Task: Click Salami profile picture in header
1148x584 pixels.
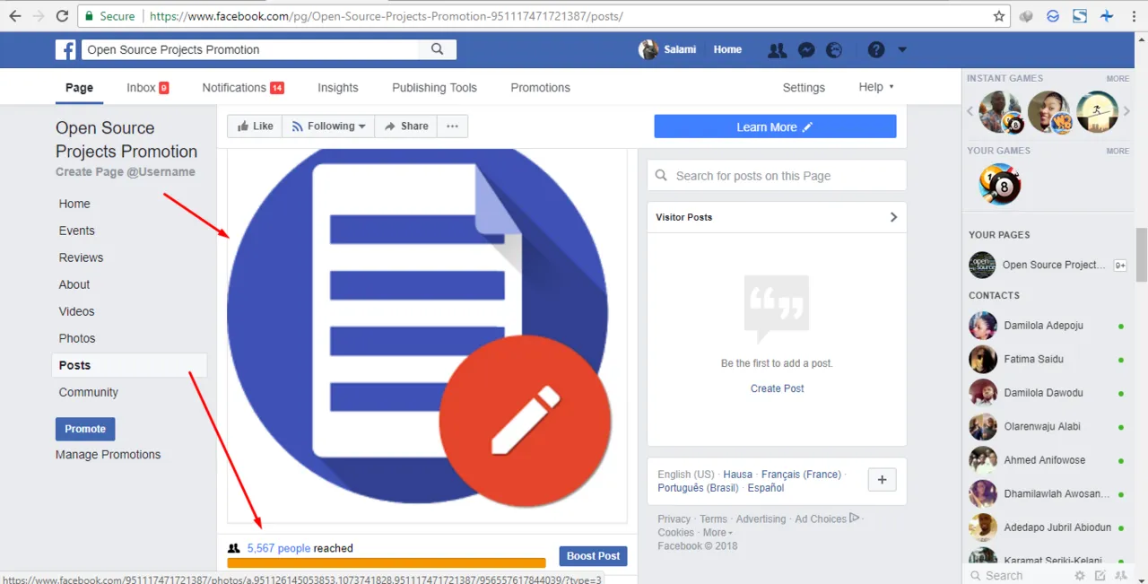Action: 648,49
